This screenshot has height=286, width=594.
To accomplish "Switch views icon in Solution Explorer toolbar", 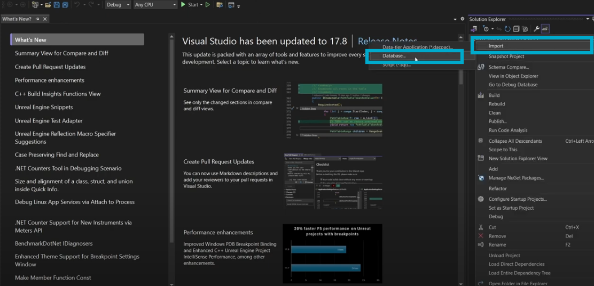I will pyautogui.click(x=474, y=29).
